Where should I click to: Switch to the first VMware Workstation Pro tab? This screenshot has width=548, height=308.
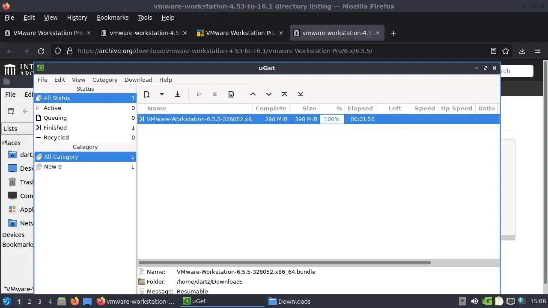pyautogui.click(x=48, y=33)
